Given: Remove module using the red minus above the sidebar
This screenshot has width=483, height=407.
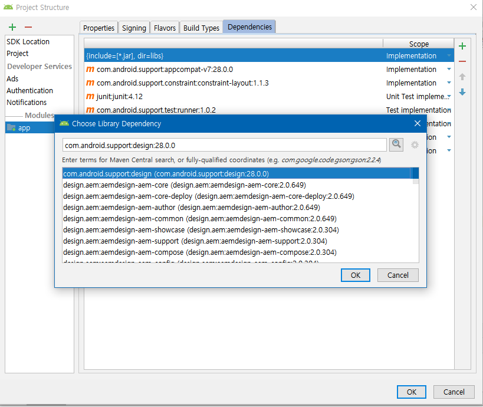Looking at the screenshot, I should (x=28, y=27).
